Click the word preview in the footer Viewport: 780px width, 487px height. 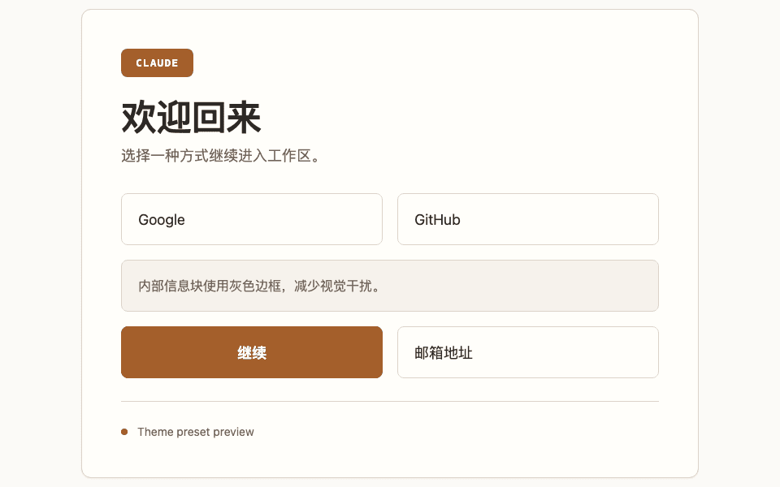(x=233, y=432)
